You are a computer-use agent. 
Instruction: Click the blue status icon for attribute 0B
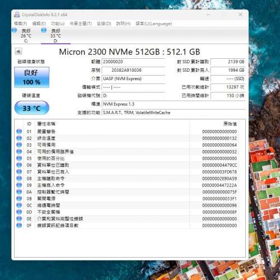click(x=19, y=199)
